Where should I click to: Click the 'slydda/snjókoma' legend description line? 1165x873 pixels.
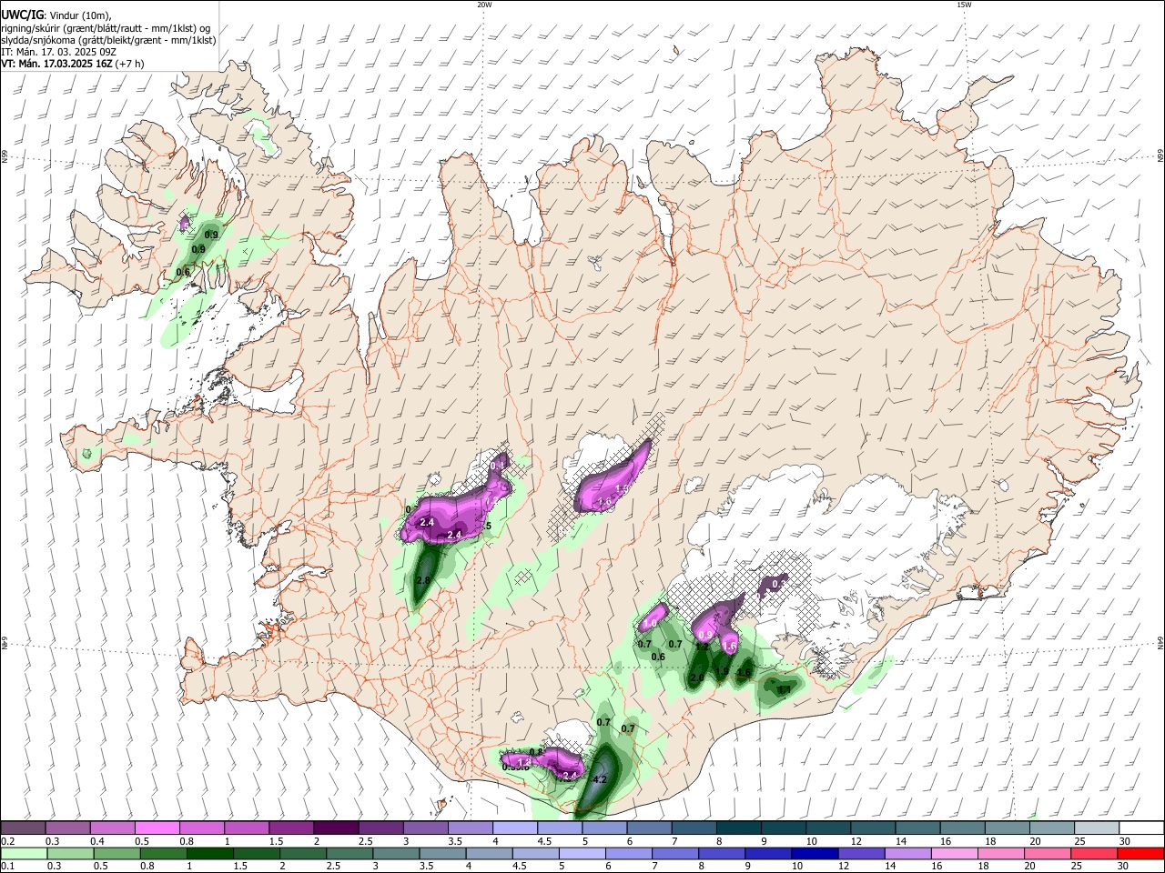(108, 40)
